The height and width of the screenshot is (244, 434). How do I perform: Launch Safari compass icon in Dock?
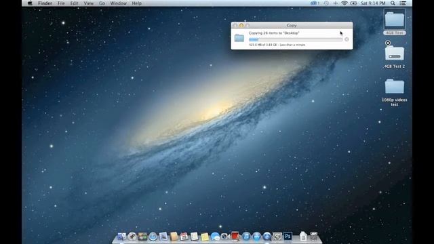(x=153, y=237)
